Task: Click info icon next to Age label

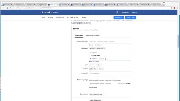Action: pyautogui.click(x=88, y=65)
